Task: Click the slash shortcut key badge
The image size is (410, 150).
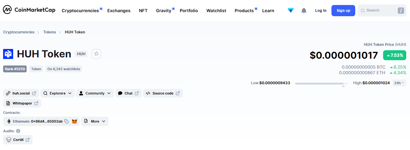Action: pos(401,11)
